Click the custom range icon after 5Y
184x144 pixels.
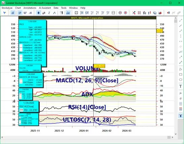(x=113, y=13)
